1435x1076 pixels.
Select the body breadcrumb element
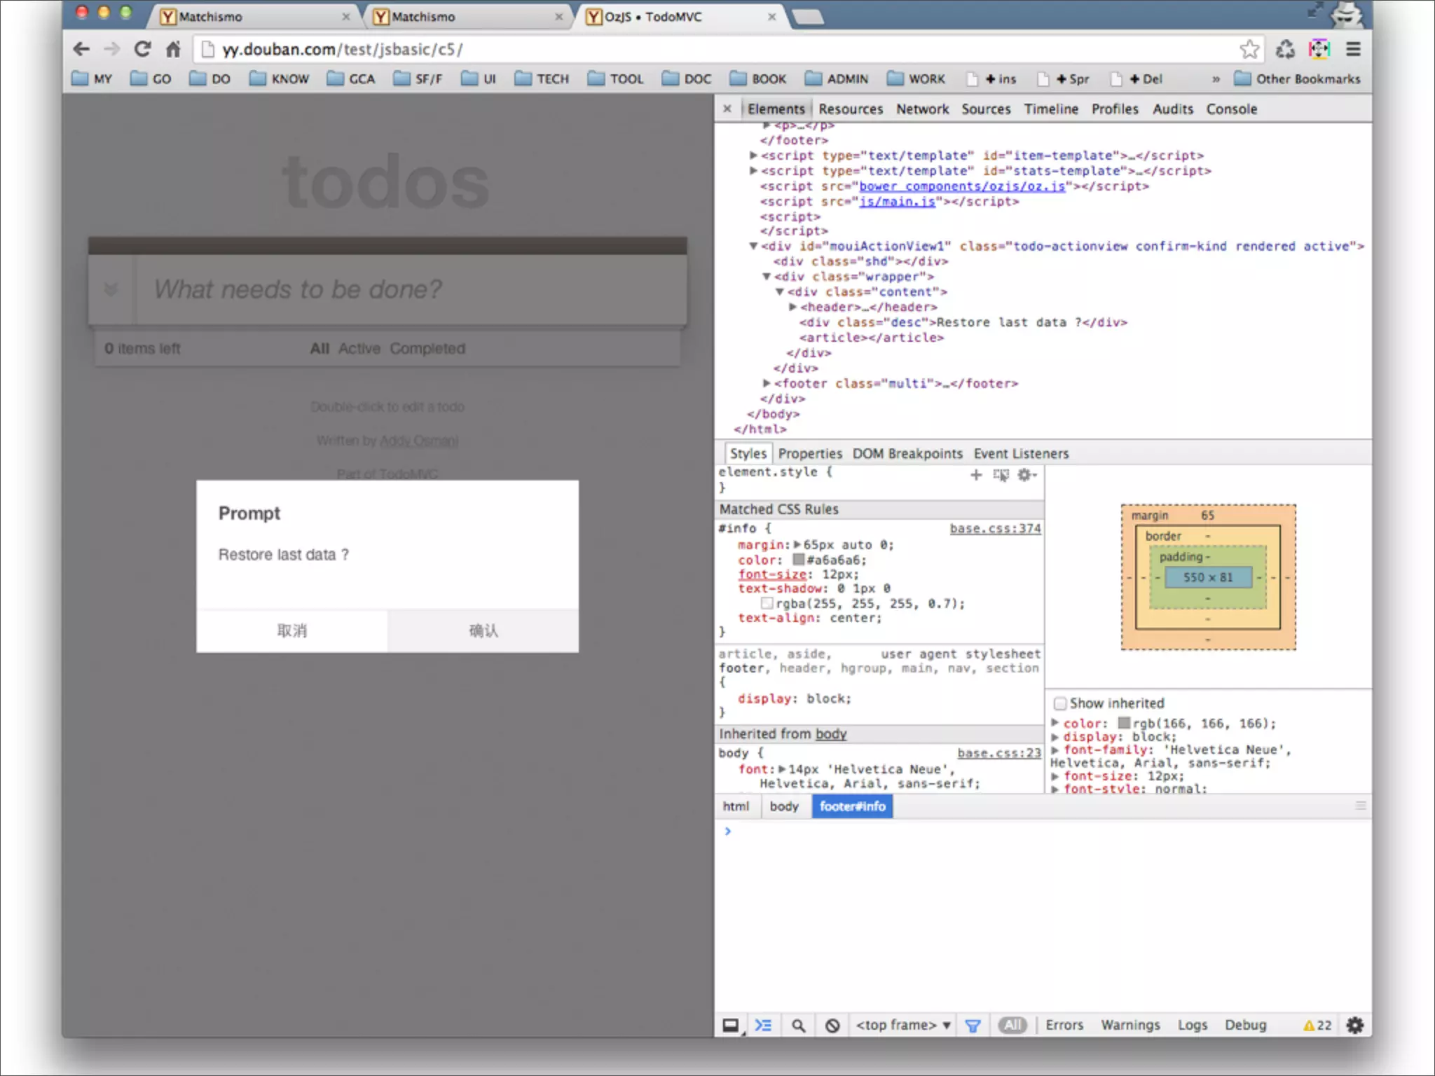pyautogui.click(x=784, y=807)
